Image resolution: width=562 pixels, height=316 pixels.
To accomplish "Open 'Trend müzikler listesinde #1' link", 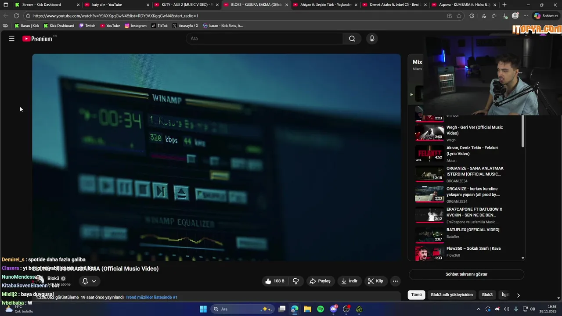I will pyautogui.click(x=151, y=298).
